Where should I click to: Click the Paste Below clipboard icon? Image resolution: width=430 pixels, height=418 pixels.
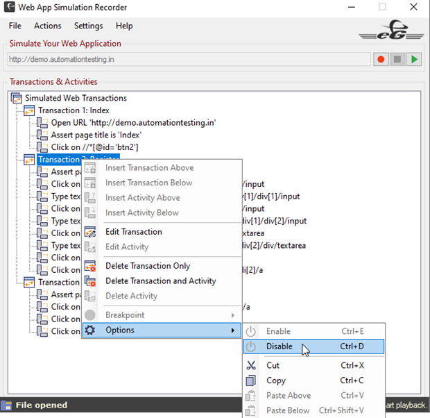pyautogui.click(x=250, y=410)
